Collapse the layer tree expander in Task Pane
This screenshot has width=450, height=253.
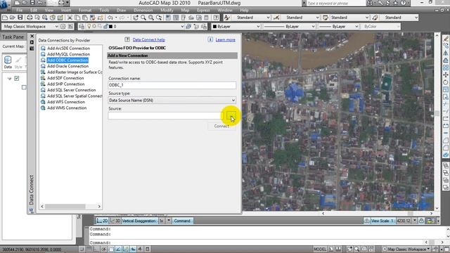coord(9,79)
